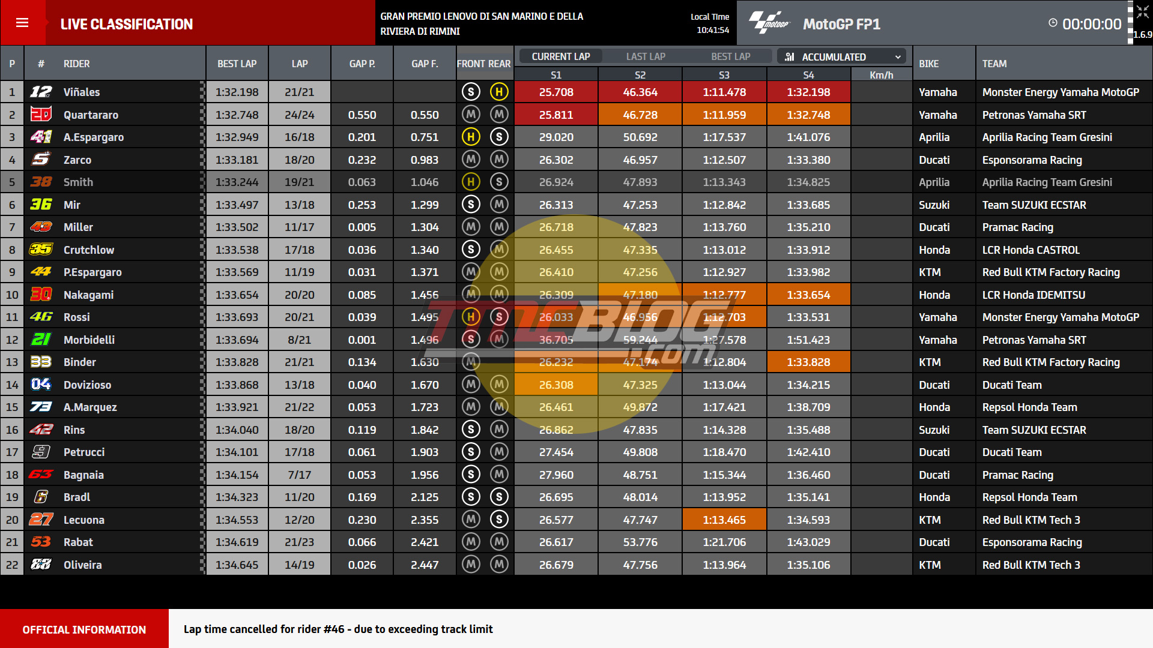Switch to Last Lap tab
The image size is (1153, 648).
[x=646, y=56]
